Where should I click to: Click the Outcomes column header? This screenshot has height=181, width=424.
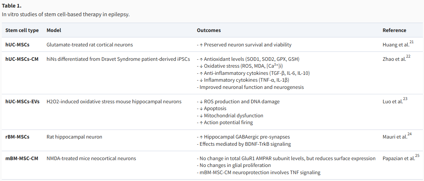pos(209,30)
